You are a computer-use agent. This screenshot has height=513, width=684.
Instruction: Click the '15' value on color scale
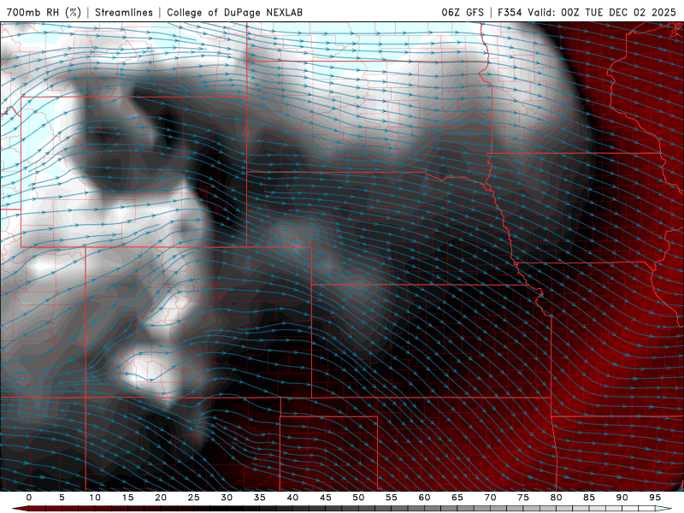pos(127,498)
